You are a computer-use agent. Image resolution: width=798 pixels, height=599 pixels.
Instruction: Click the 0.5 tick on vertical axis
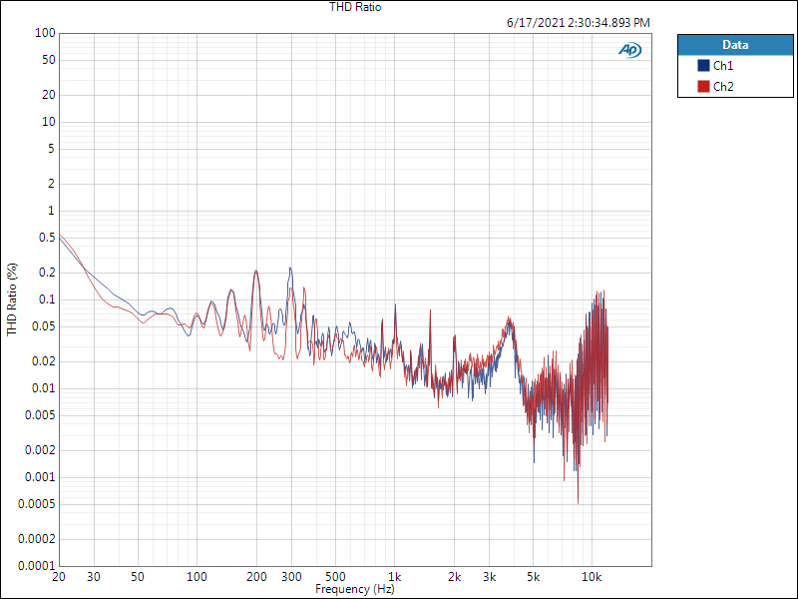point(45,238)
